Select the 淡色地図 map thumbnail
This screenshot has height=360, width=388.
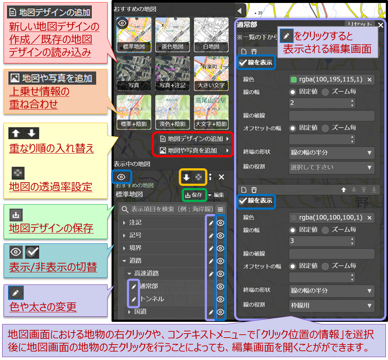click(172, 35)
